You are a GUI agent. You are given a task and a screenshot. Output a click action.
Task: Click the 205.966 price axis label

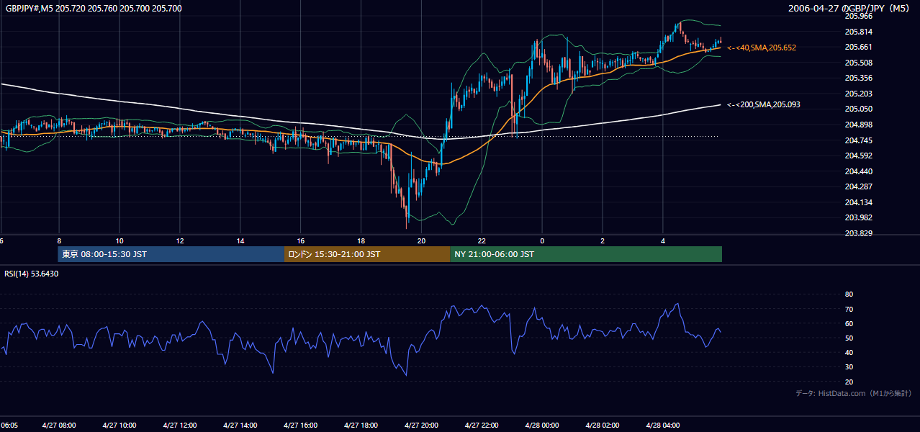coord(859,16)
